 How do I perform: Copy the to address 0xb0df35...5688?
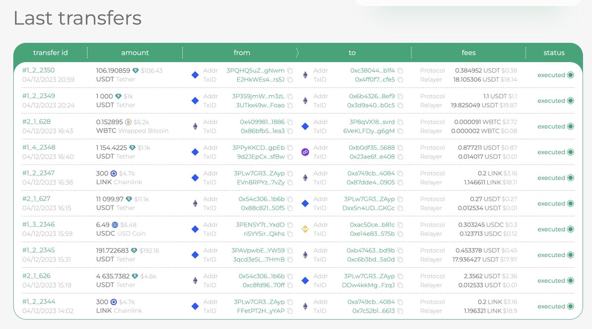[400, 148]
